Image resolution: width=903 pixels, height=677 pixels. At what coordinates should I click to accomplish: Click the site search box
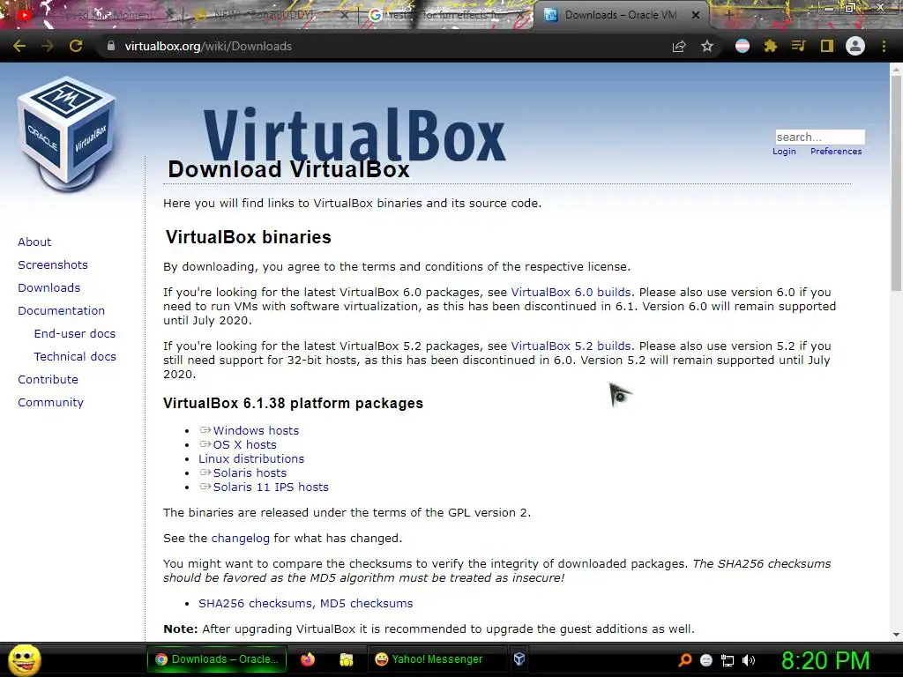click(x=819, y=137)
